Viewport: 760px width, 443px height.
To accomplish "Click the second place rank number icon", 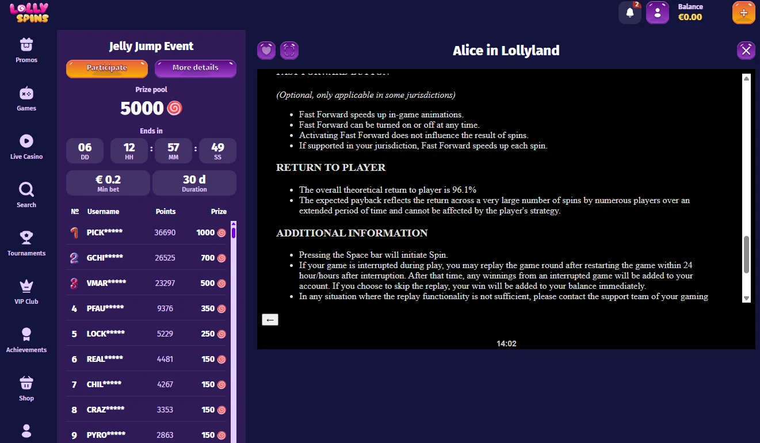I will pos(74,258).
